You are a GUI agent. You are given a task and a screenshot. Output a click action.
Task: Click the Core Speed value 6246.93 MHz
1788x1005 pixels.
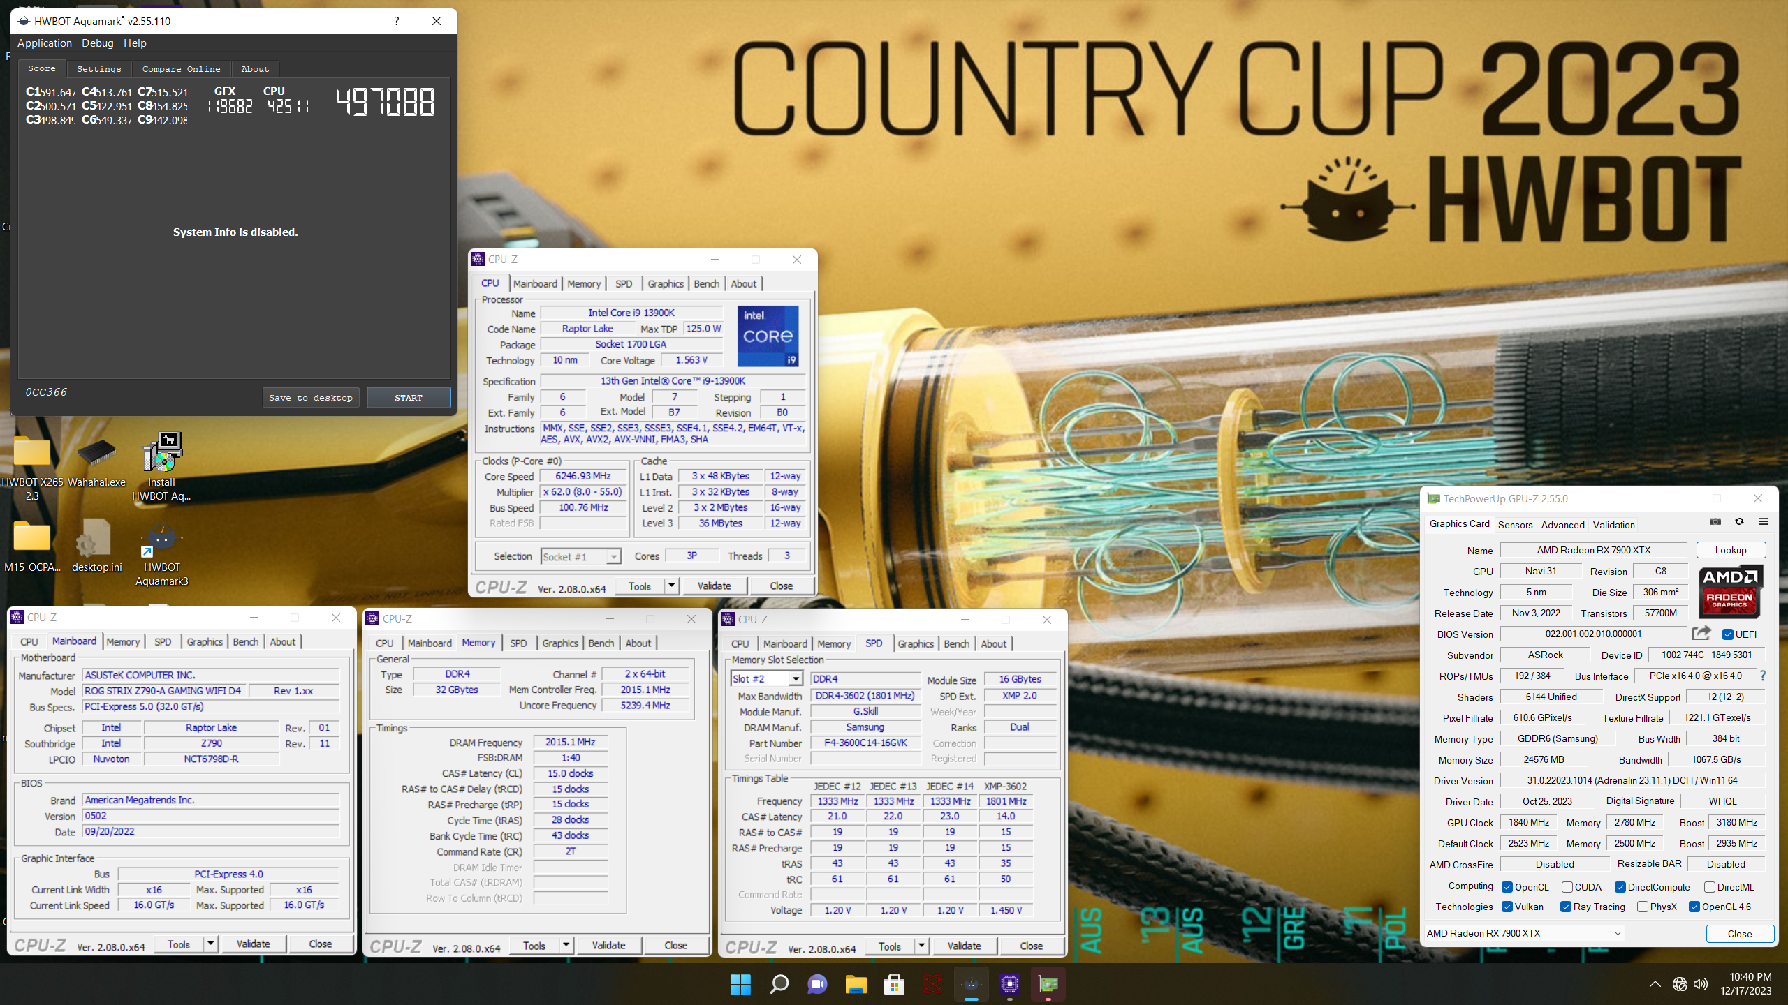coord(583,476)
